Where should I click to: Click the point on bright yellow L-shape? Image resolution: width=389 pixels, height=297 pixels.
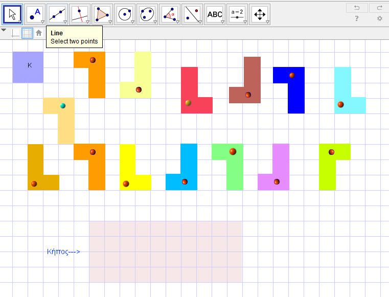126,184
